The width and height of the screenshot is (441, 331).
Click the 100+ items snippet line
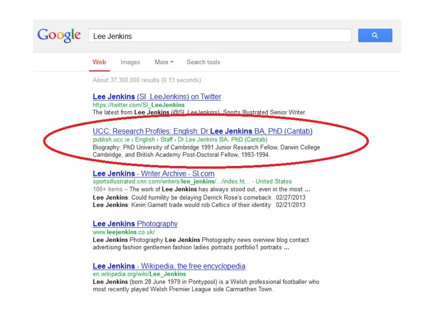202,190
